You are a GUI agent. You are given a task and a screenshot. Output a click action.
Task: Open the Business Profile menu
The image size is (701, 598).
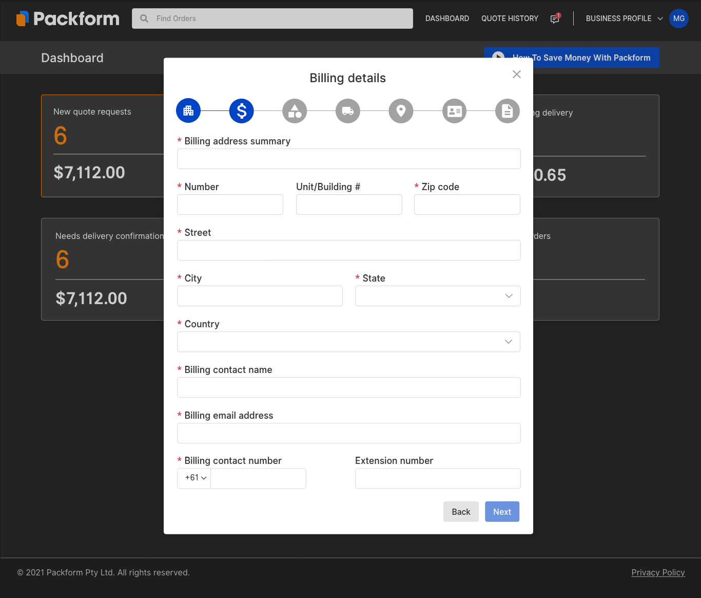(624, 18)
